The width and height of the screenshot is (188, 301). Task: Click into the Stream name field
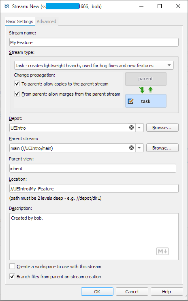[x=94, y=43]
